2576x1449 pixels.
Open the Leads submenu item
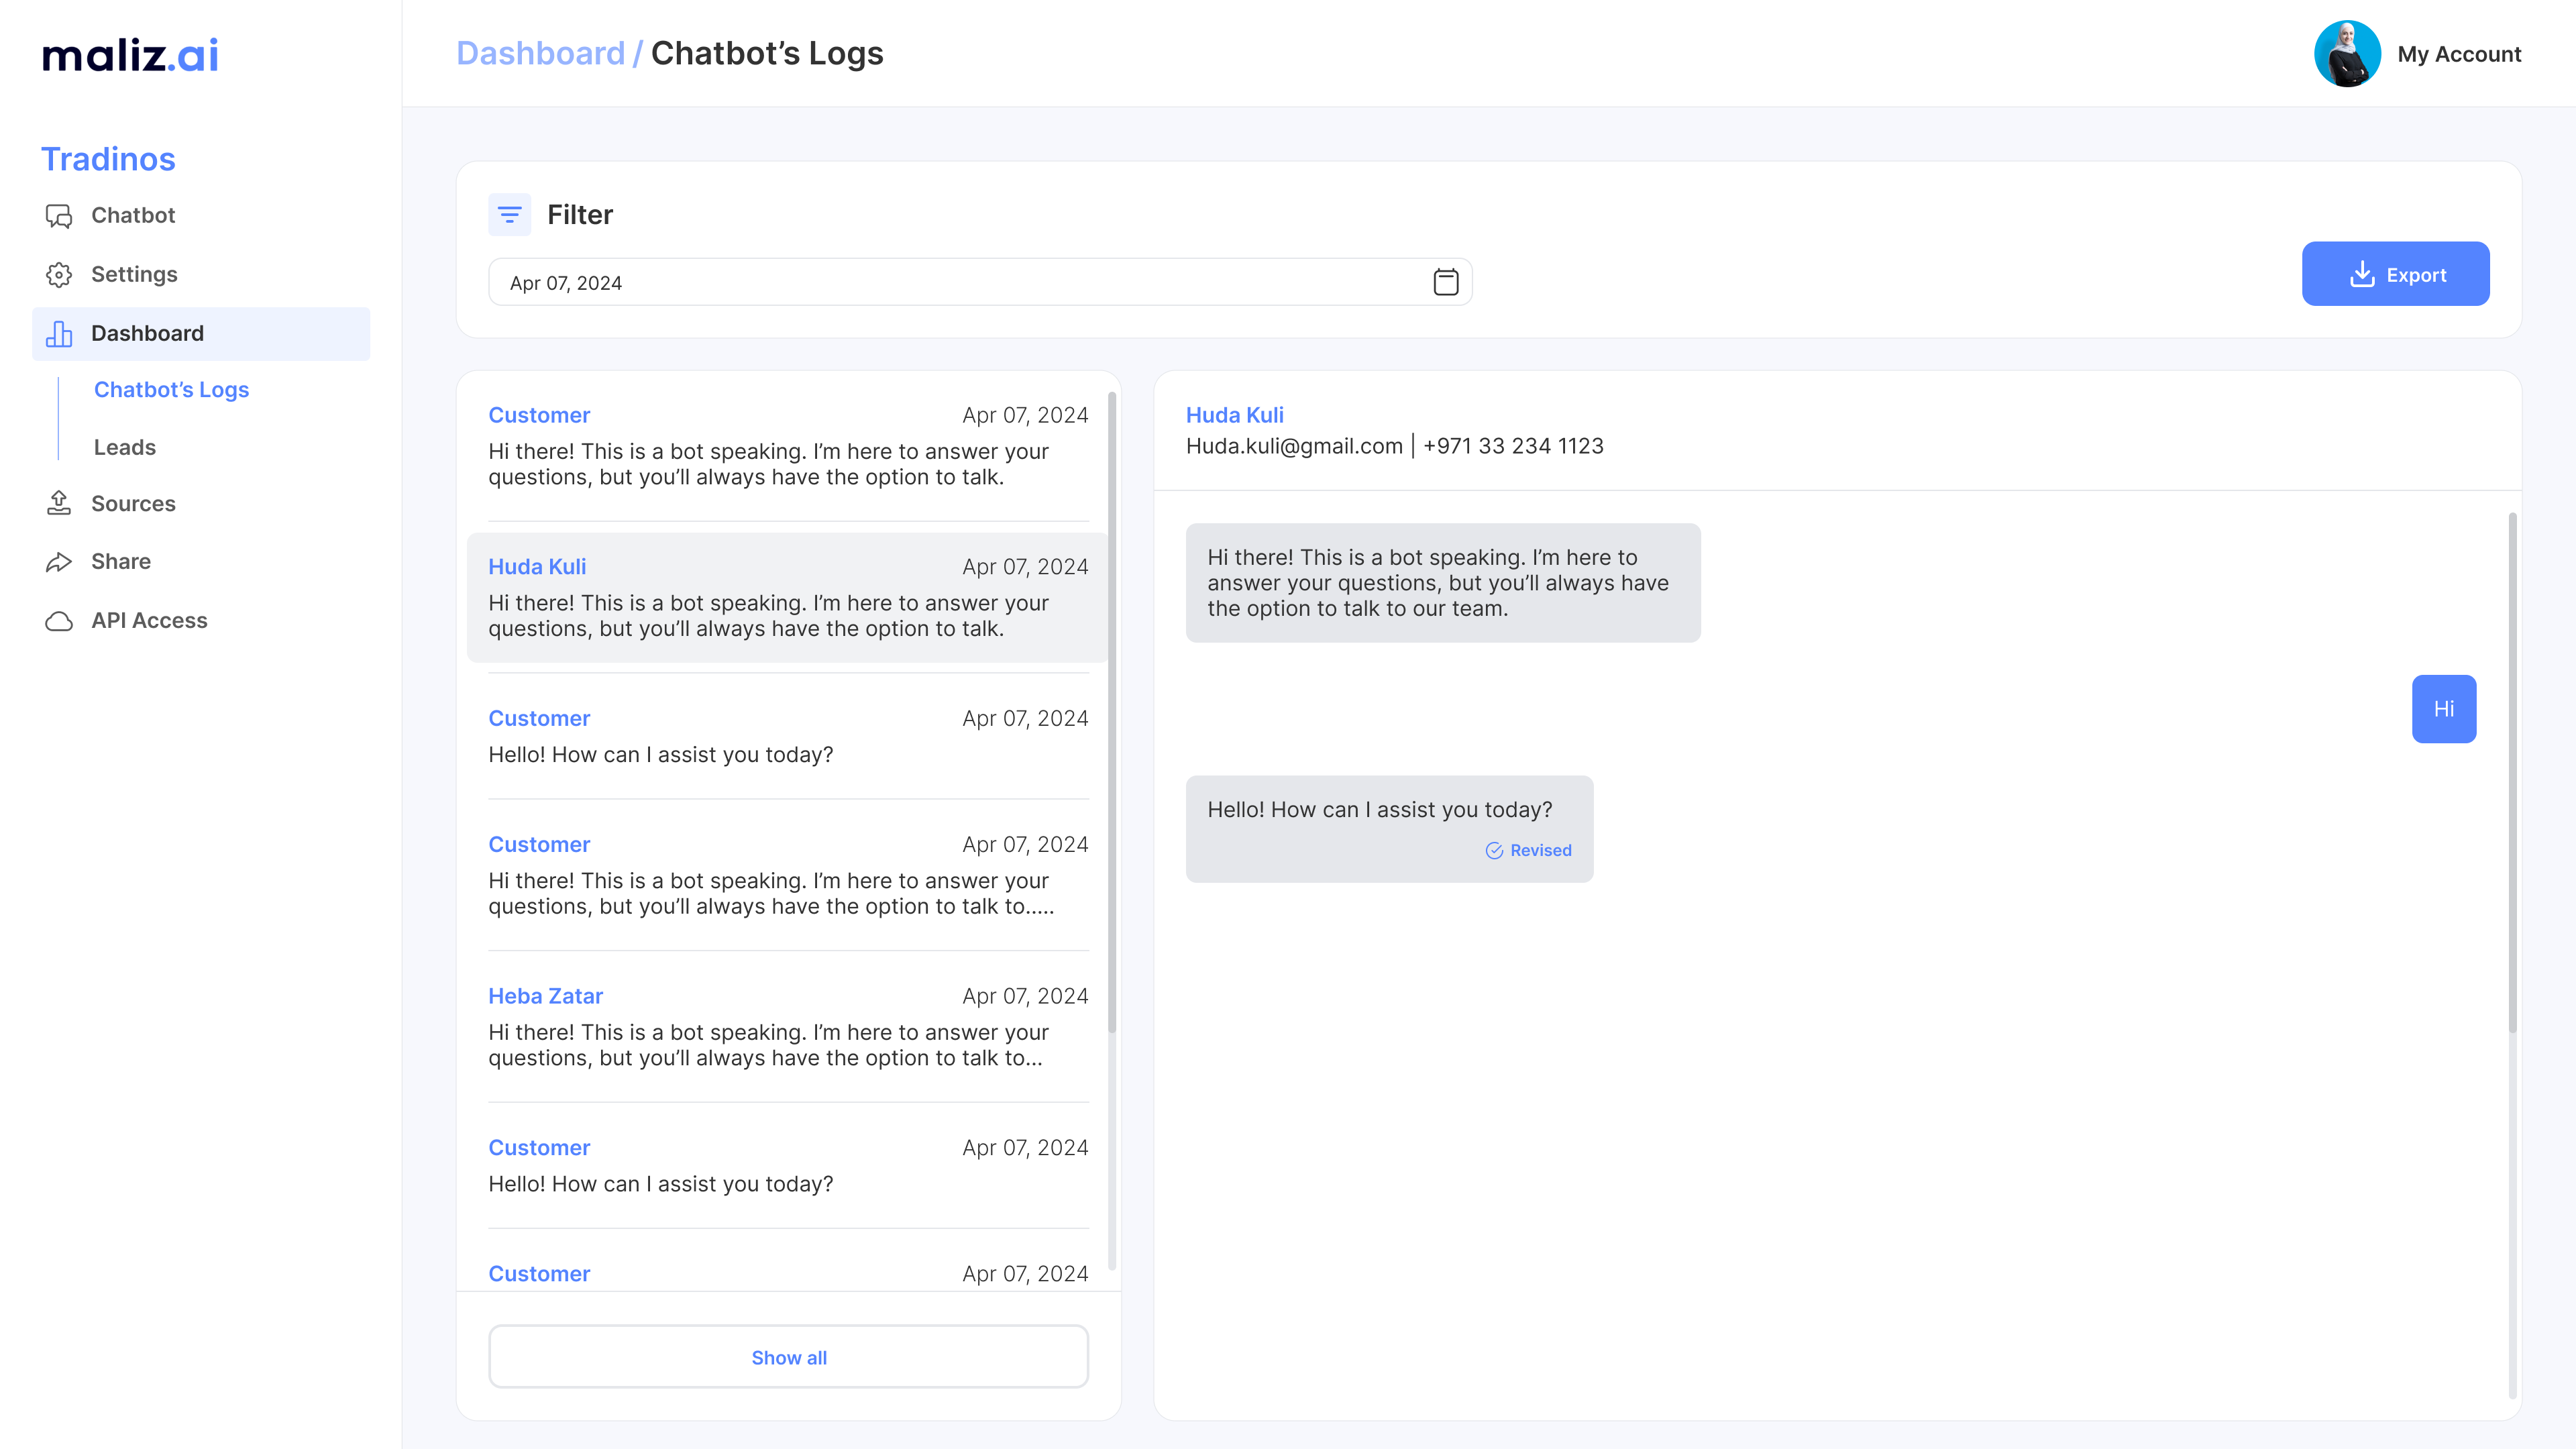[x=125, y=447]
